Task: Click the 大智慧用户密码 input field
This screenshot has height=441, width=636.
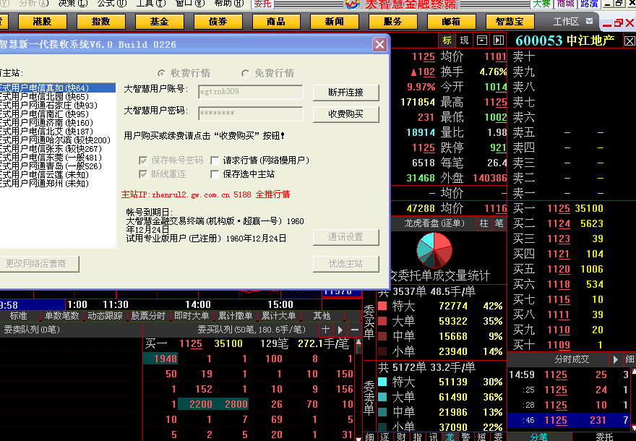Action: 250,114
